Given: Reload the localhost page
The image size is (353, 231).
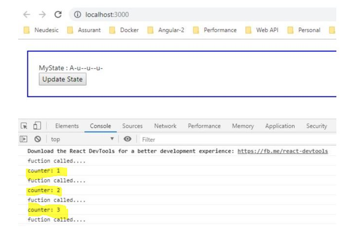Looking at the screenshot, I should pos(58,15).
